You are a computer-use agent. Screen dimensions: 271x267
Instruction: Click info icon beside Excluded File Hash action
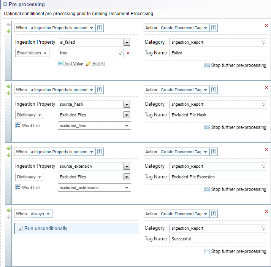click(x=214, y=90)
